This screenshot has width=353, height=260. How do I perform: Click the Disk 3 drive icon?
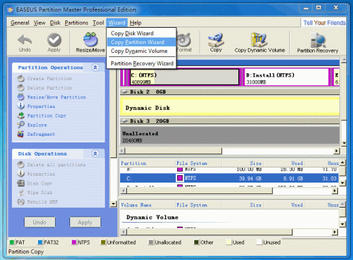124,121
